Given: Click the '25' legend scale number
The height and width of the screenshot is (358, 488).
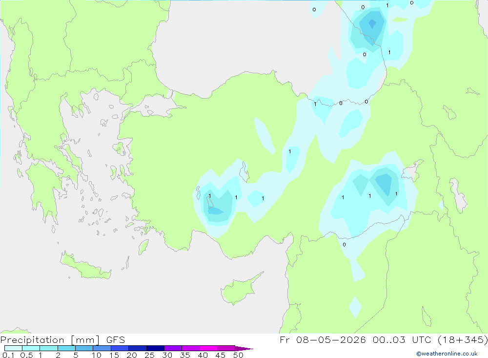Looking at the screenshot, I should (149, 355).
